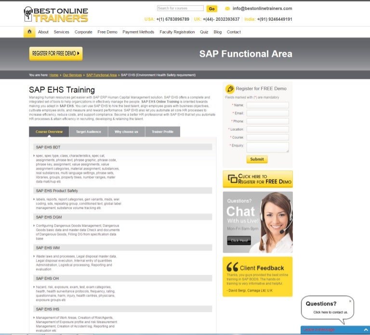The width and height of the screenshot is (370, 335).
Task: Click the Register for Free Demo button
Action: [x=56, y=54]
